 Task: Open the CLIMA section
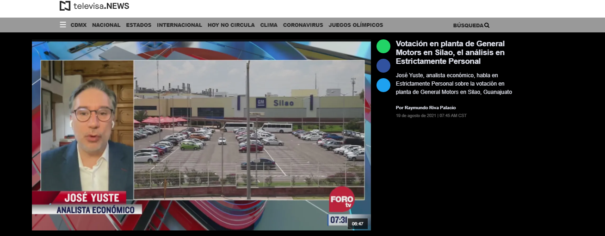(269, 25)
